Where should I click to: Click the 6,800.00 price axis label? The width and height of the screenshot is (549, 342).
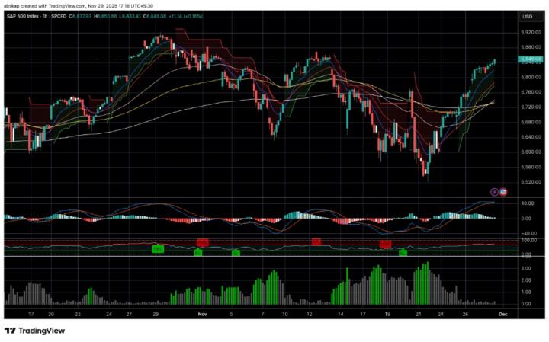[531, 77]
